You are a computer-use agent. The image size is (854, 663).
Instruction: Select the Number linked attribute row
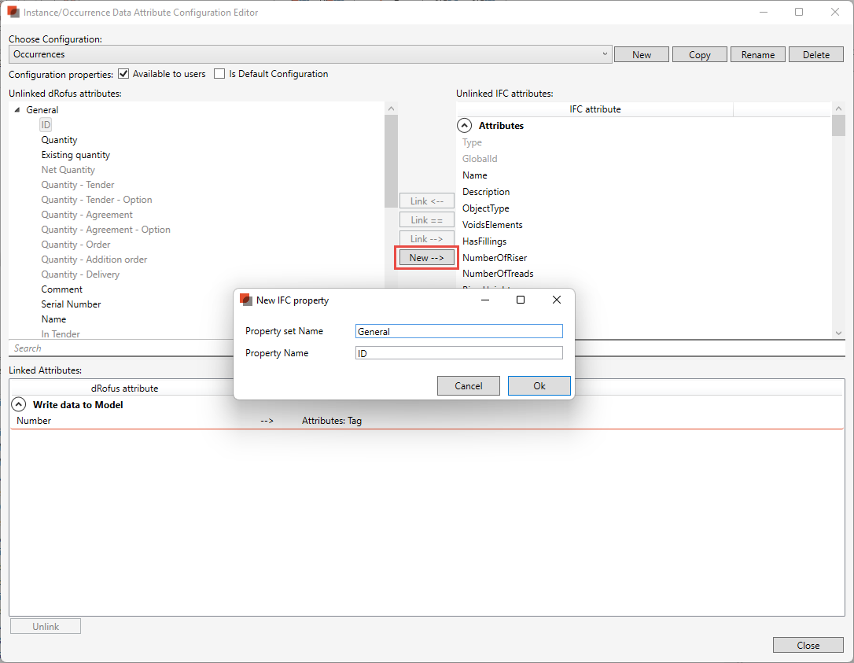(x=34, y=421)
